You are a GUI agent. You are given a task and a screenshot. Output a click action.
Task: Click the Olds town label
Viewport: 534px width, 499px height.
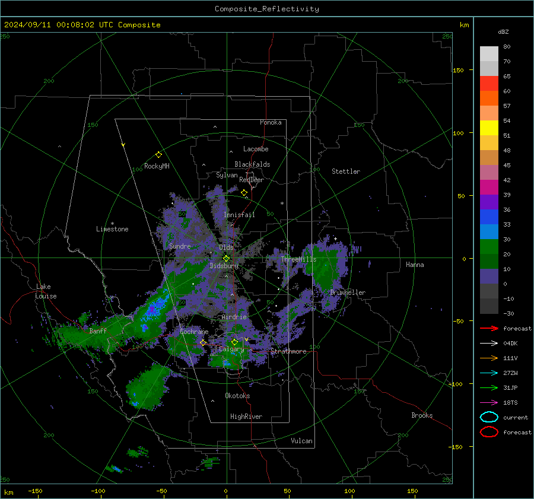226,247
